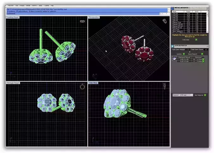Click the Metal column header
Image resolution: width=214 pixels, height=153 pixels.
[x=178, y=12]
